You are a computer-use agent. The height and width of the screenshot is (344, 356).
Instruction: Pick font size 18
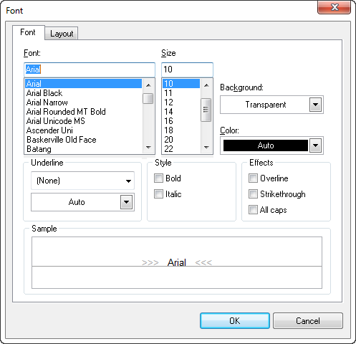pos(181,130)
